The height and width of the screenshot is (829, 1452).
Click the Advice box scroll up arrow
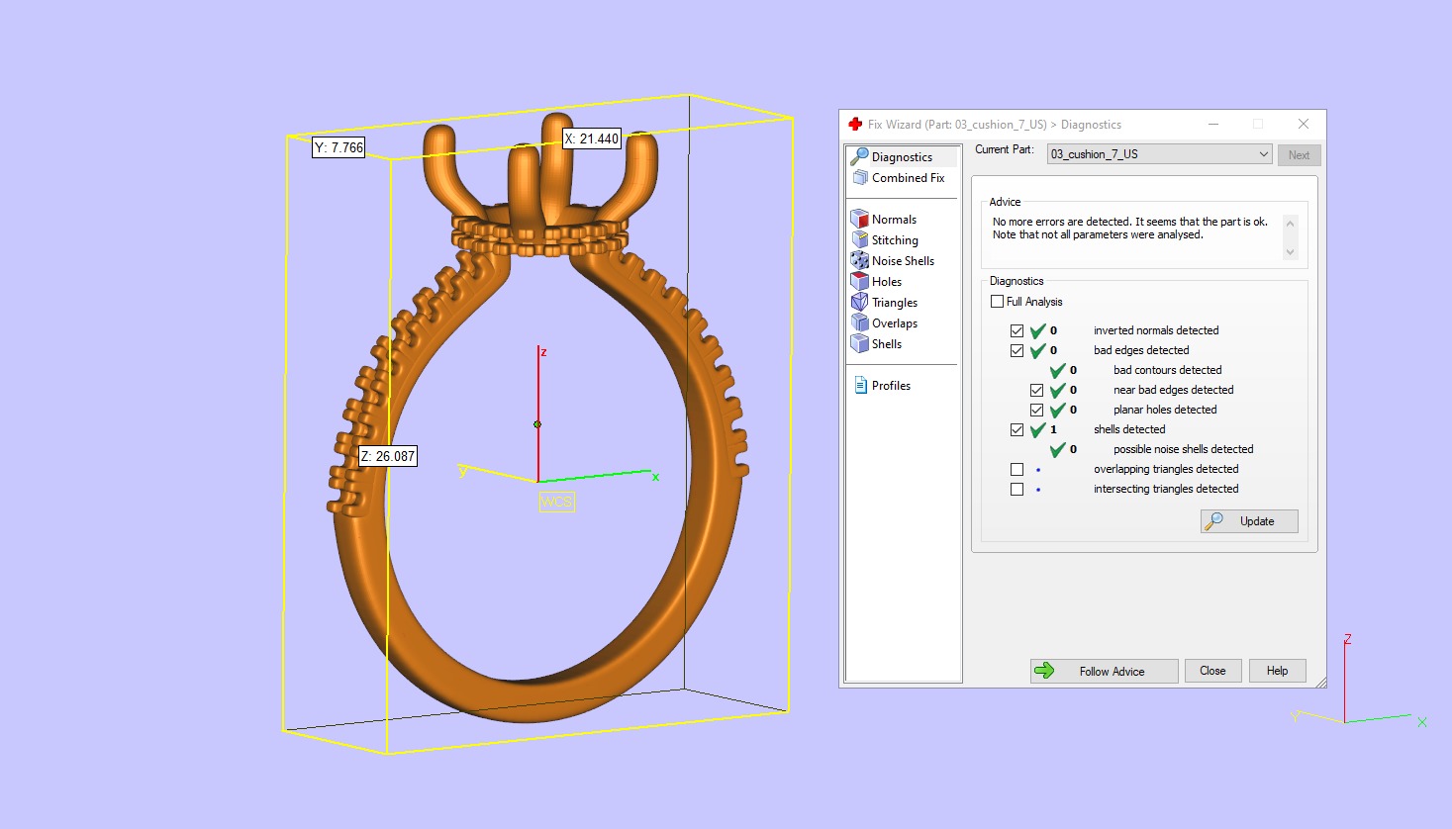click(x=1290, y=224)
